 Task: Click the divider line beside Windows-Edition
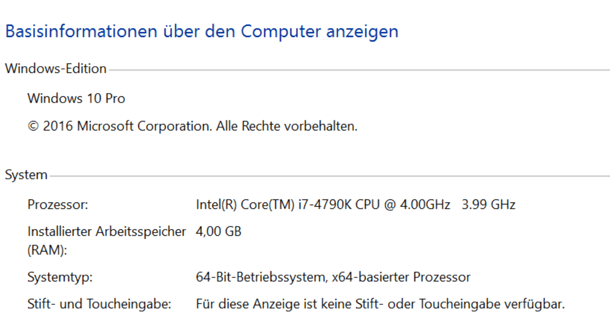coord(359,70)
